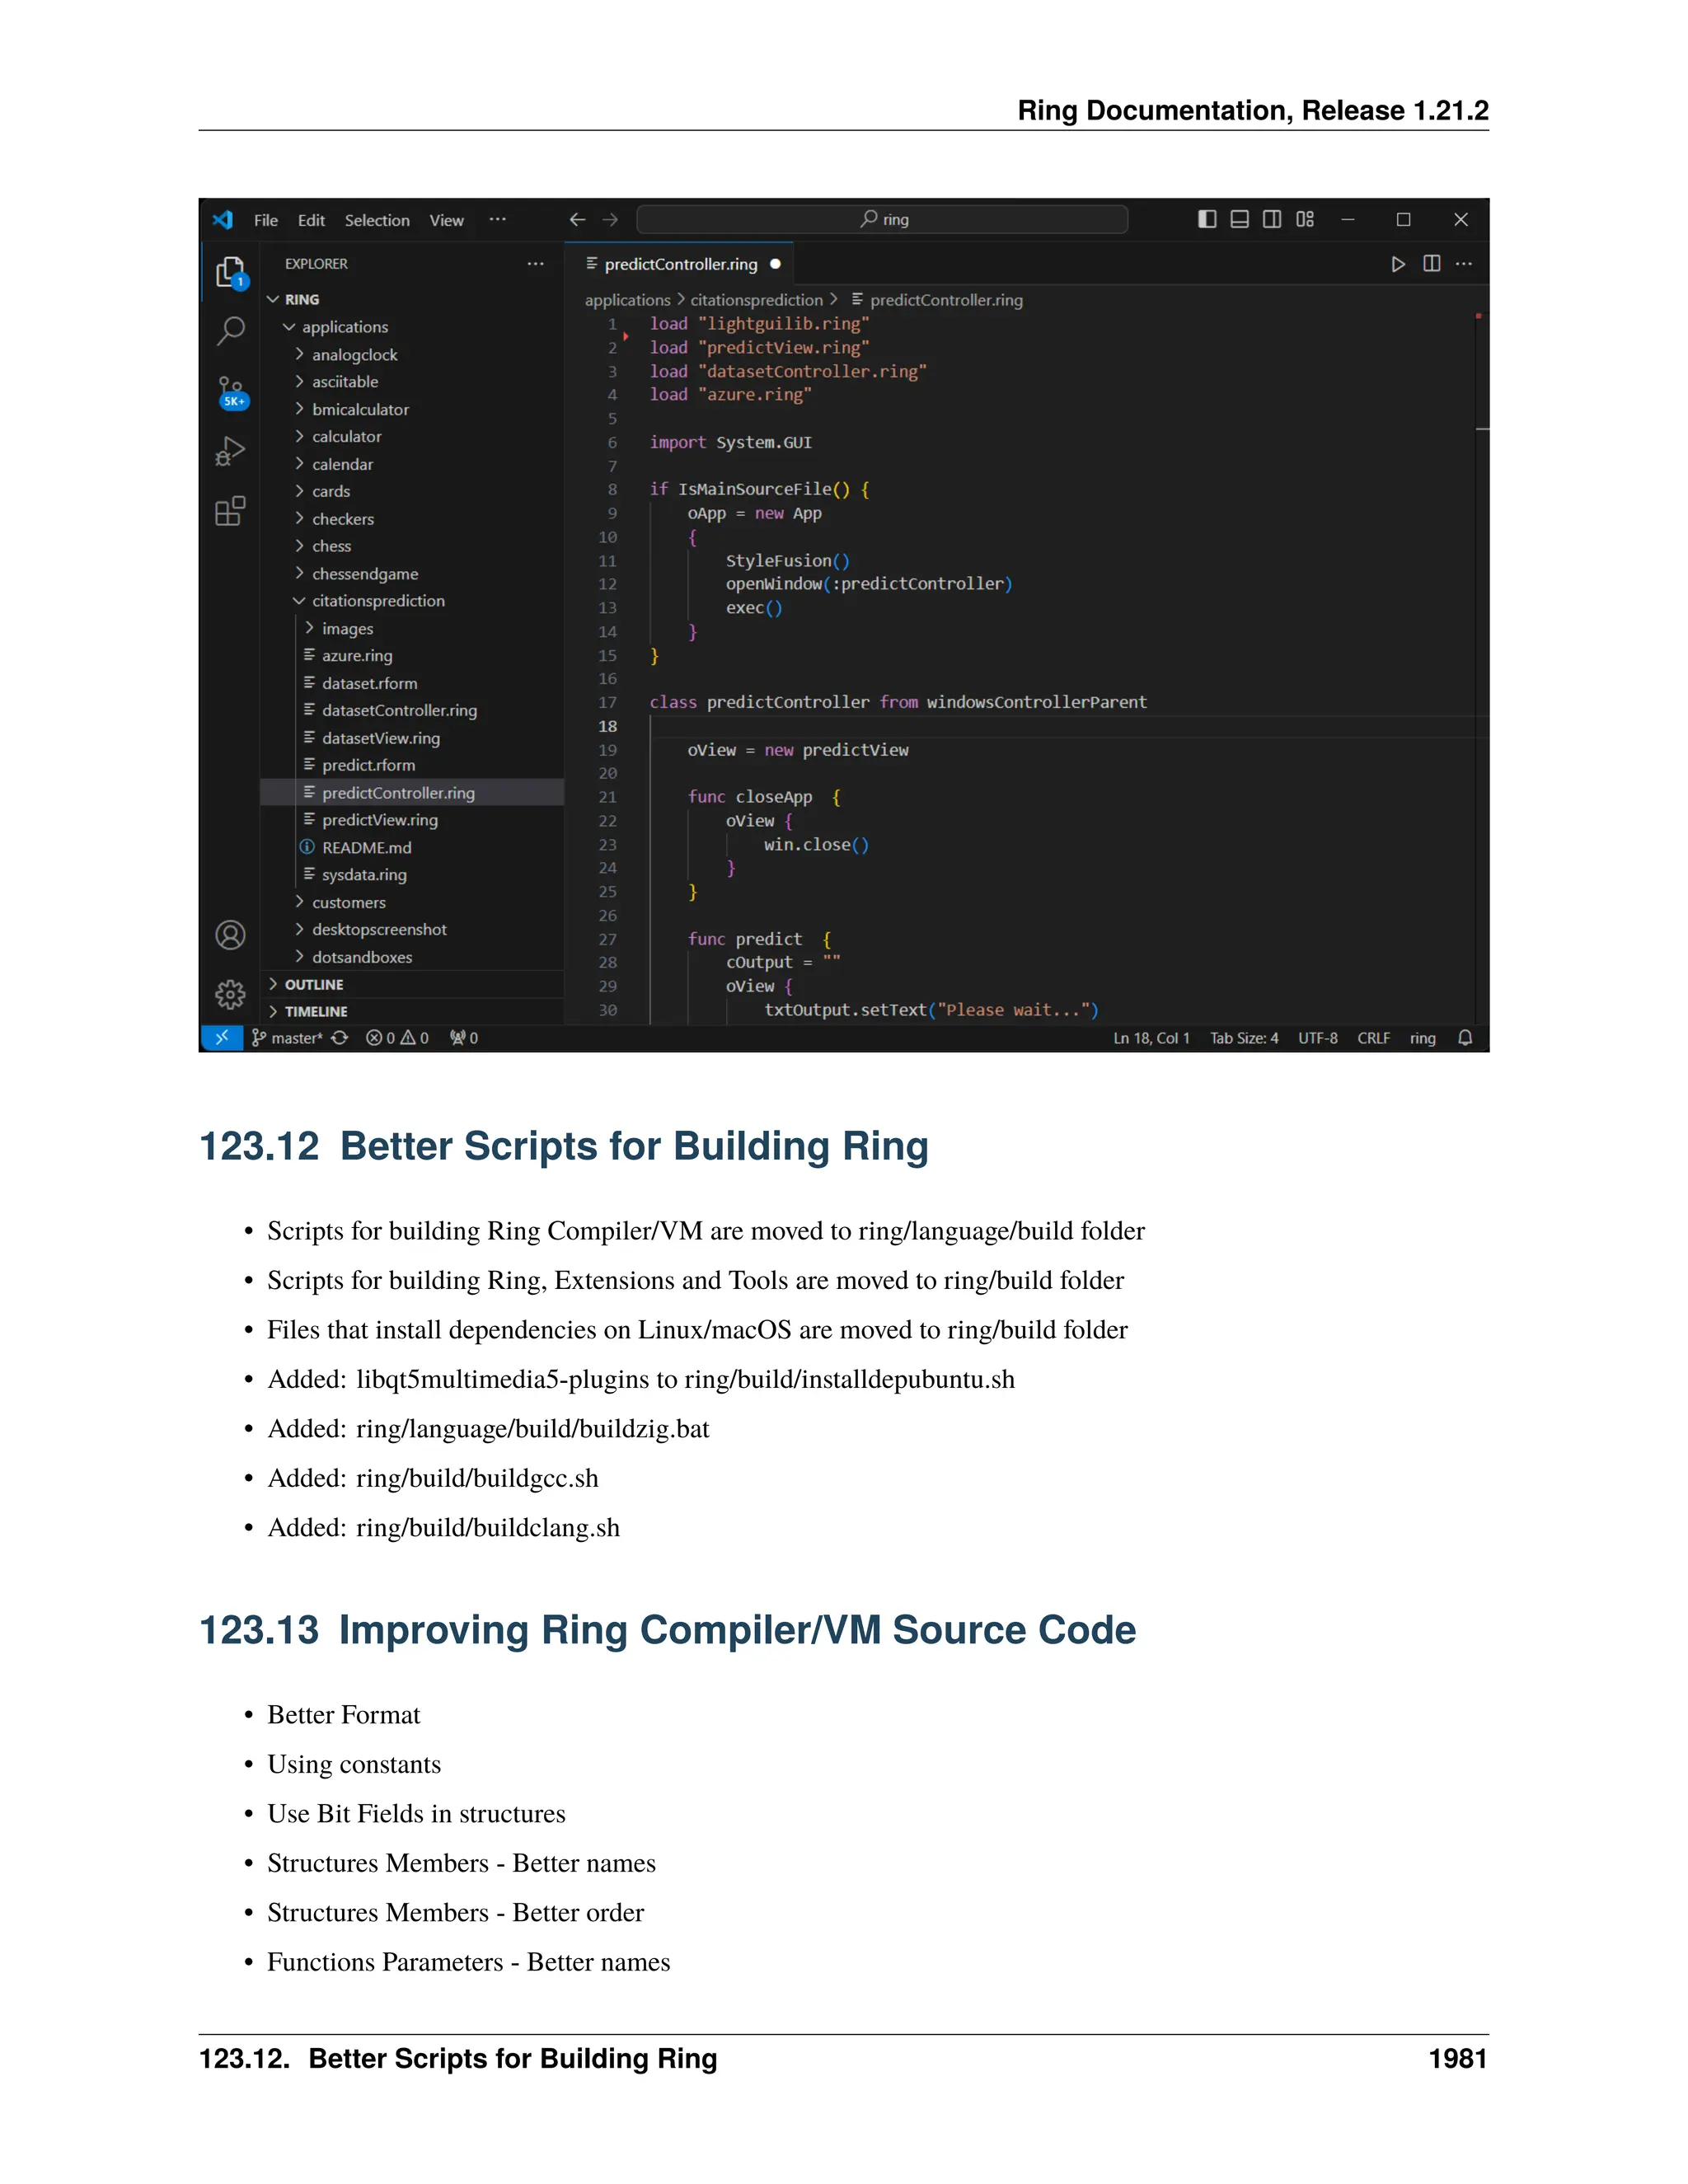Toggle the bottom panel layout button
This screenshot has height=2184, width=1688.
click(x=1239, y=219)
